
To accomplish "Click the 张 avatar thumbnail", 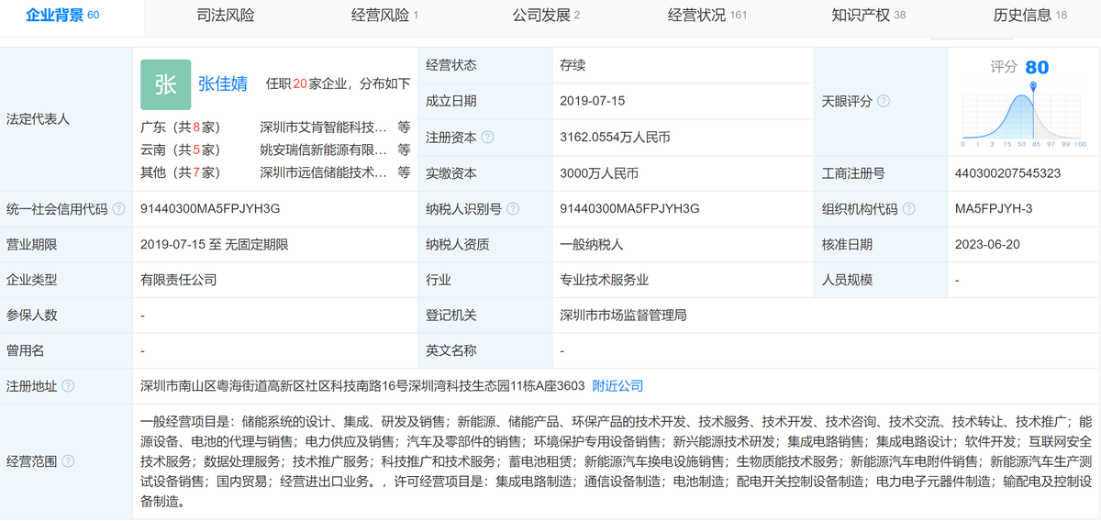I will pyautogui.click(x=165, y=84).
